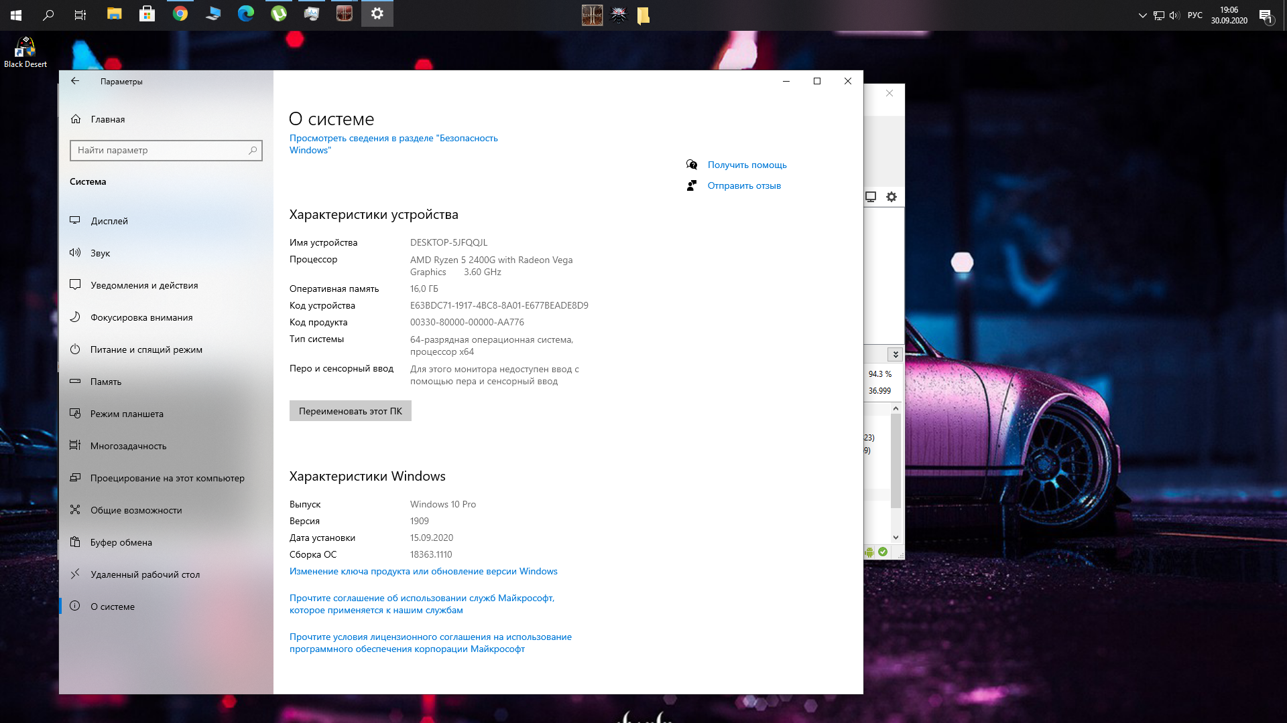The image size is (1287, 723).
Task: Open Многозадачность settings page
Action: (166, 446)
